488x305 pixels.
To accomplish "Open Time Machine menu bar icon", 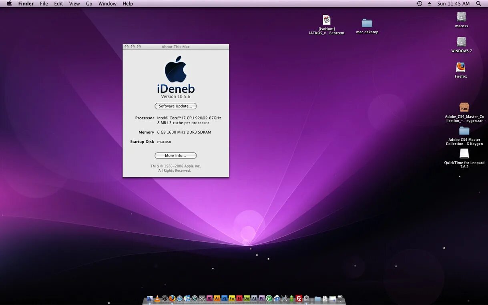I will [419, 4].
